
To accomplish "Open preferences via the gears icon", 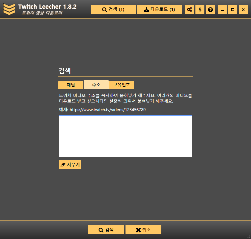I will (x=189, y=9).
